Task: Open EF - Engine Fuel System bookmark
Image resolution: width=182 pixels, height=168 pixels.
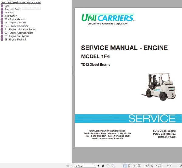Action: click(17, 36)
